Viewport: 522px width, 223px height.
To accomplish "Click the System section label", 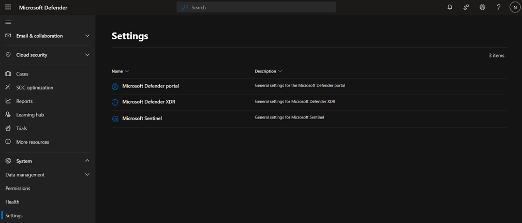I will pyautogui.click(x=24, y=161).
